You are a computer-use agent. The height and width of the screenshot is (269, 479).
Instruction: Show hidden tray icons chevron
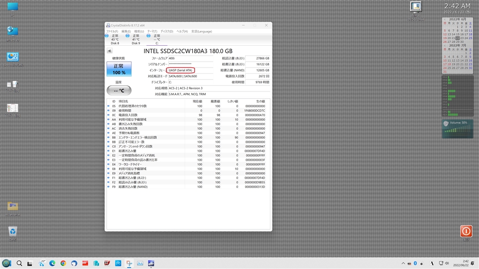click(x=403, y=263)
